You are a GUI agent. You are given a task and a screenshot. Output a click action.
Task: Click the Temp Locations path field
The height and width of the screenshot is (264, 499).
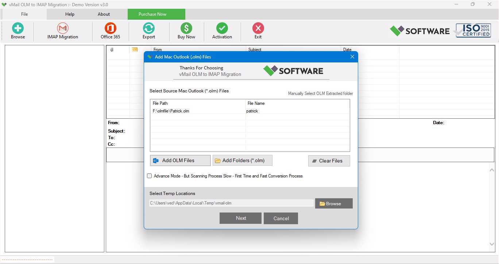click(x=232, y=203)
